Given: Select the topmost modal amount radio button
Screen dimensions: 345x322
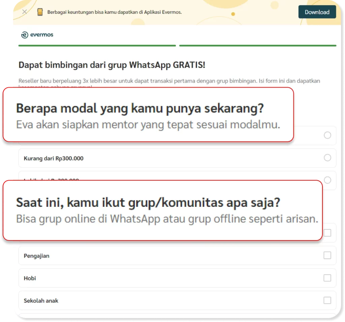Looking at the screenshot, I should pyautogui.click(x=327, y=135).
